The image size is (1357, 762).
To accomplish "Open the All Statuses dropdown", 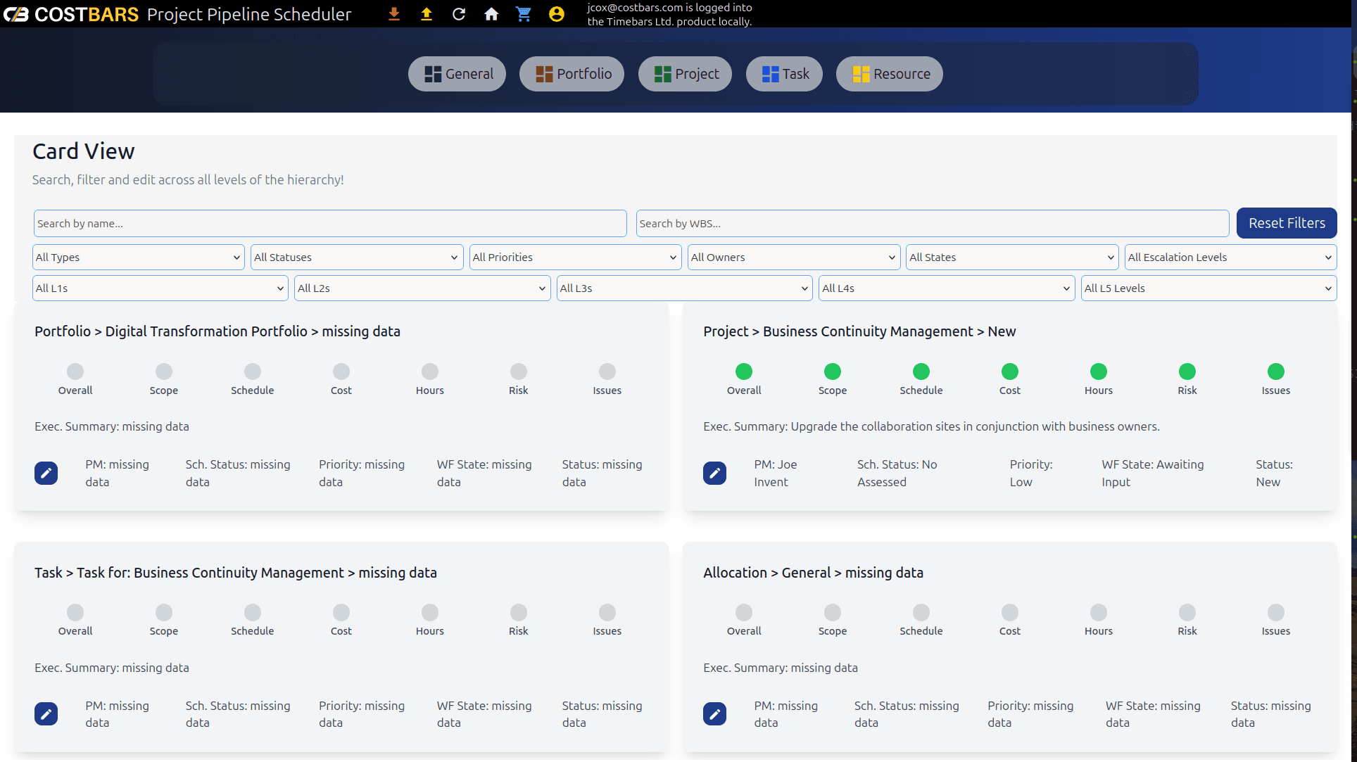I will coord(357,258).
